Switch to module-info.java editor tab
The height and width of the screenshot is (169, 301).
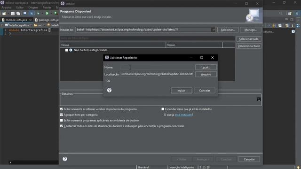click(x=16, y=20)
